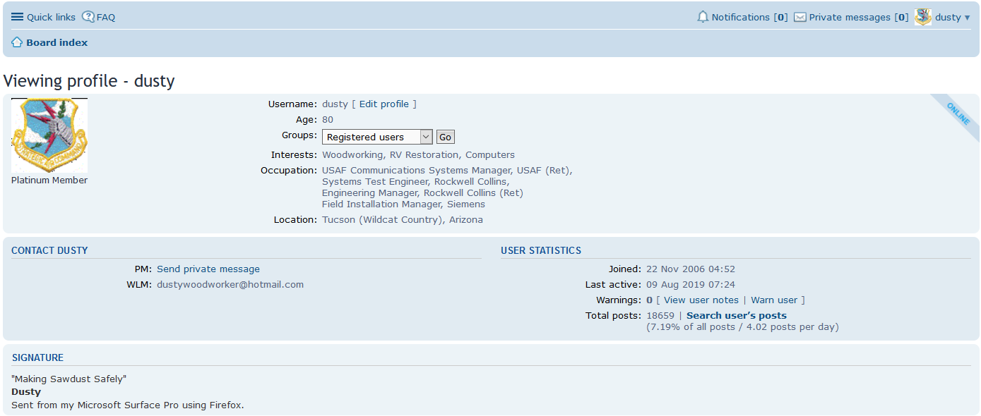Click the Warn user link

point(775,300)
